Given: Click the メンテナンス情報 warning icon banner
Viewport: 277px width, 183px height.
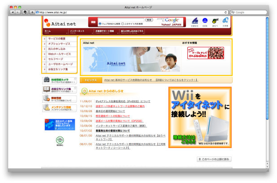Looking at the screenshot, I should click(60, 108).
